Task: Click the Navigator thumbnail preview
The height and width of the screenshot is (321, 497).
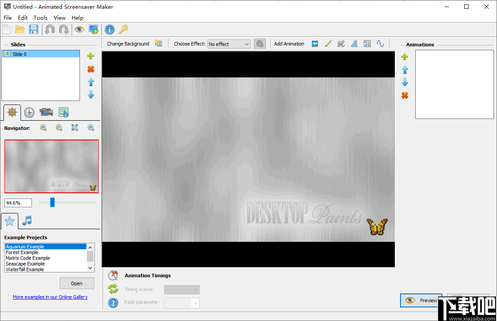Action: 52,166
